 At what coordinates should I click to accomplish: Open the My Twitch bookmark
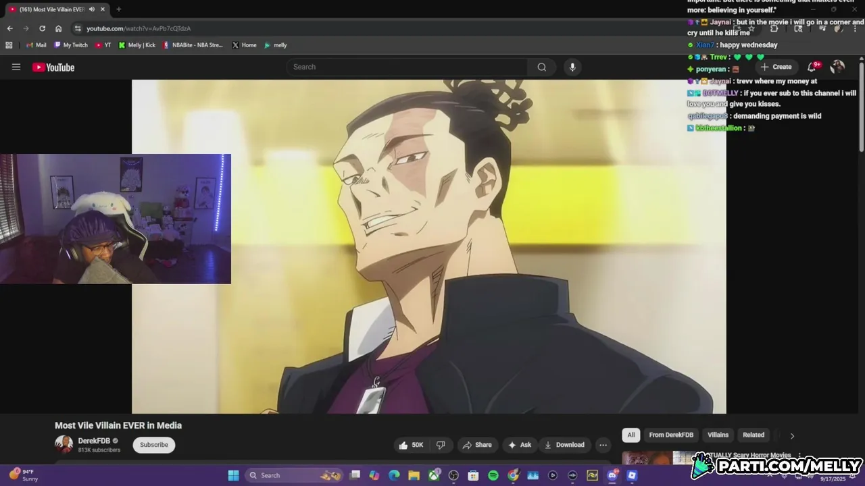tap(71, 45)
